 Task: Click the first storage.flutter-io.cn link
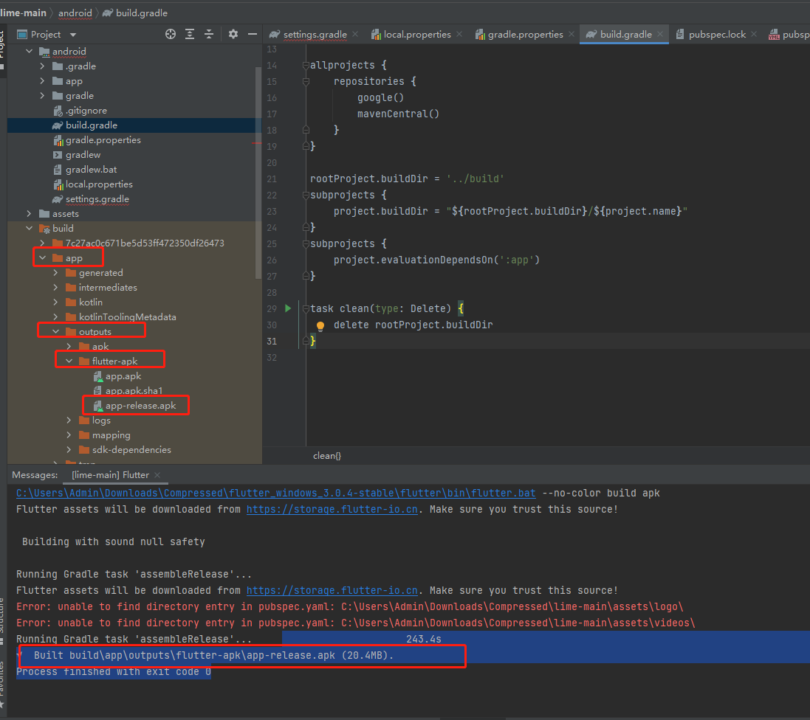coord(332,509)
